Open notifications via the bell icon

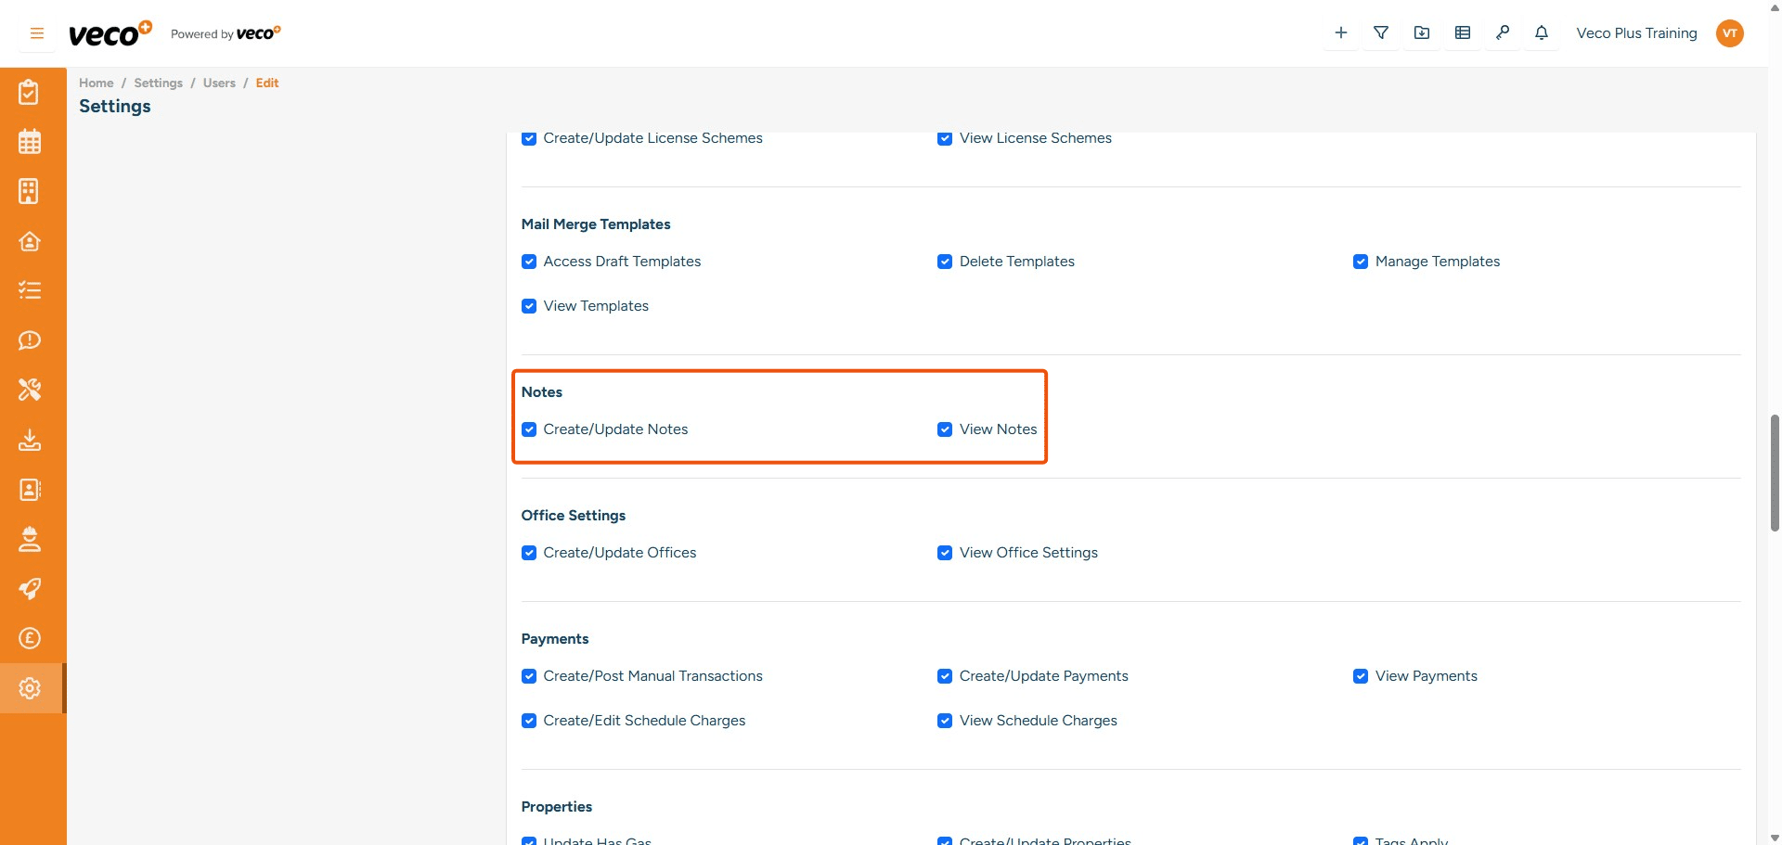[x=1542, y=32]
